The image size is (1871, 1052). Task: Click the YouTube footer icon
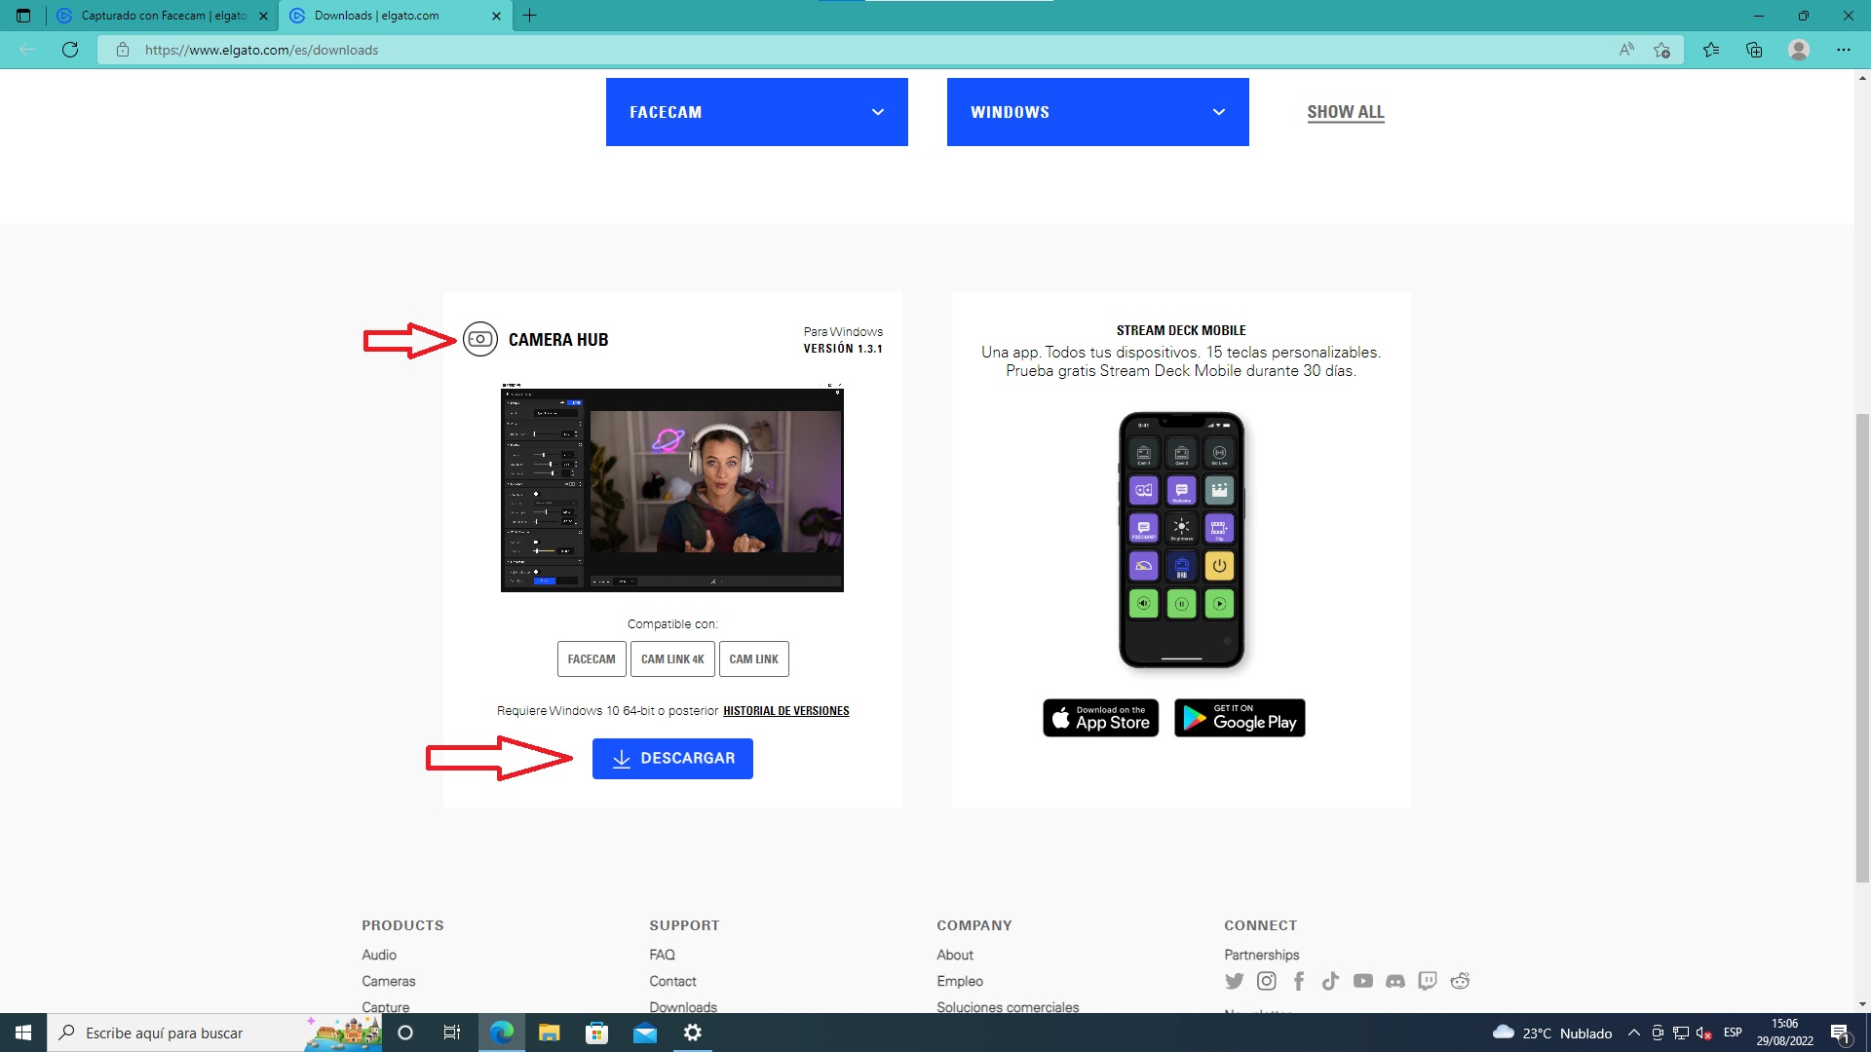coord(1363,981)
